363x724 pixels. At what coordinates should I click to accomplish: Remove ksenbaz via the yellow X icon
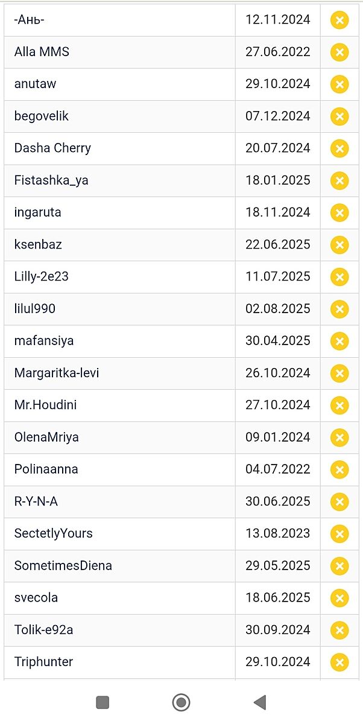pyautogui.click(x=339, y=245)
